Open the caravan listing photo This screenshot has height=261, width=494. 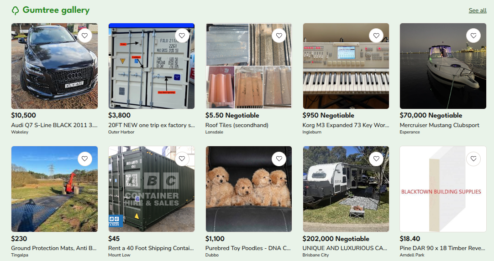346,189
